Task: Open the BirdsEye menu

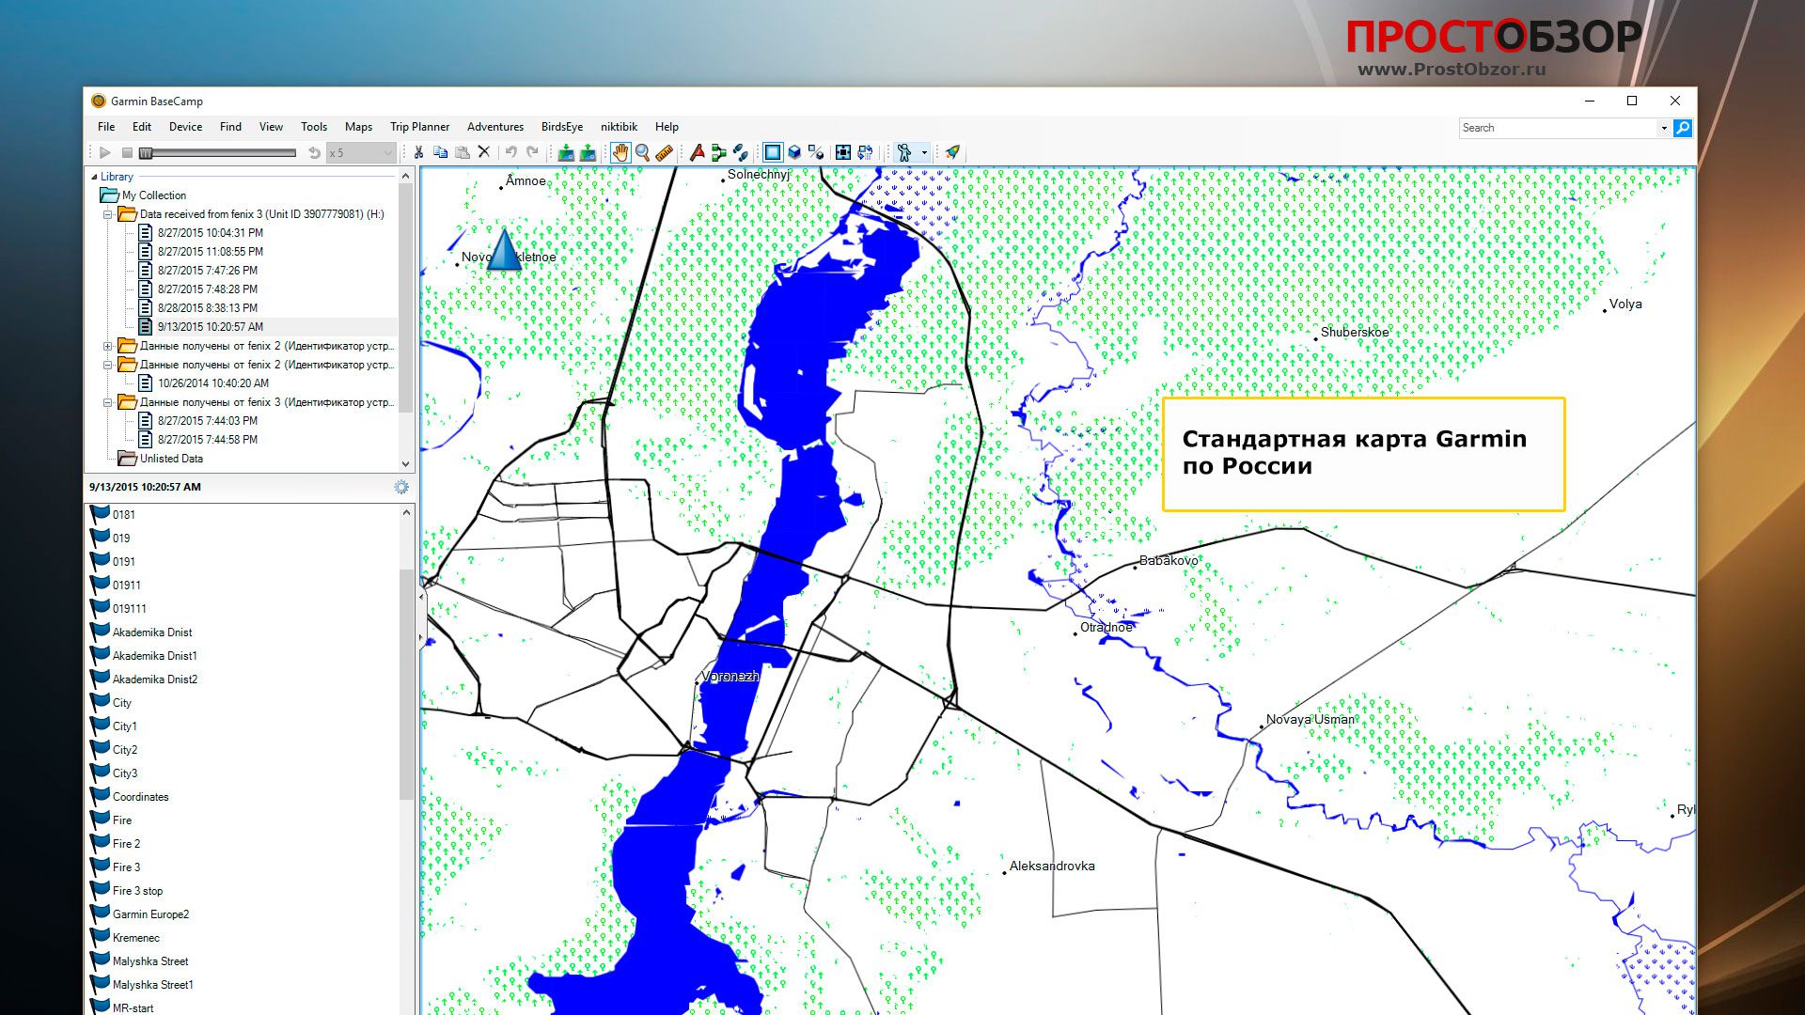Action: pyautogui.click(x=562, y=127)
